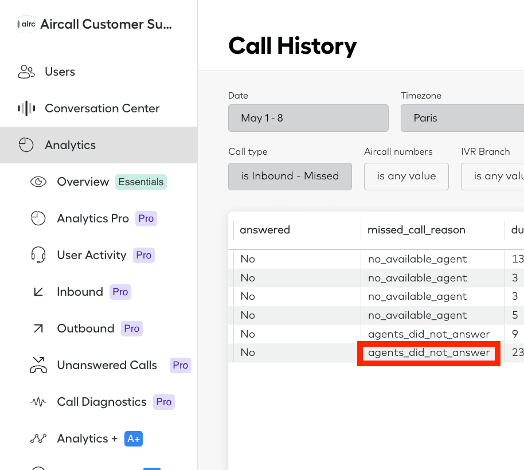Click the Outbound arrow icon
Viewport: 524px width, 470px height.
pyautogui.click(x=38, y=328)
